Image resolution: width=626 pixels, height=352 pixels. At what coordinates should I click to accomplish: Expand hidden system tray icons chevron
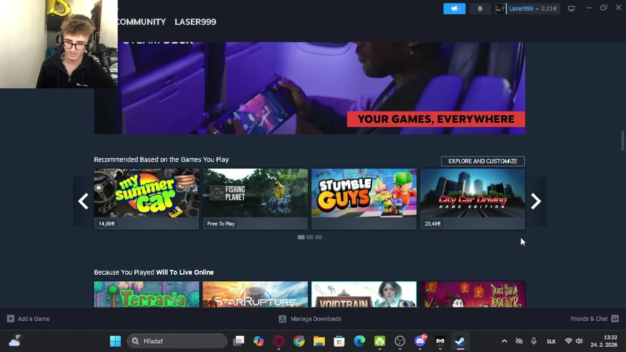point(504,341)
